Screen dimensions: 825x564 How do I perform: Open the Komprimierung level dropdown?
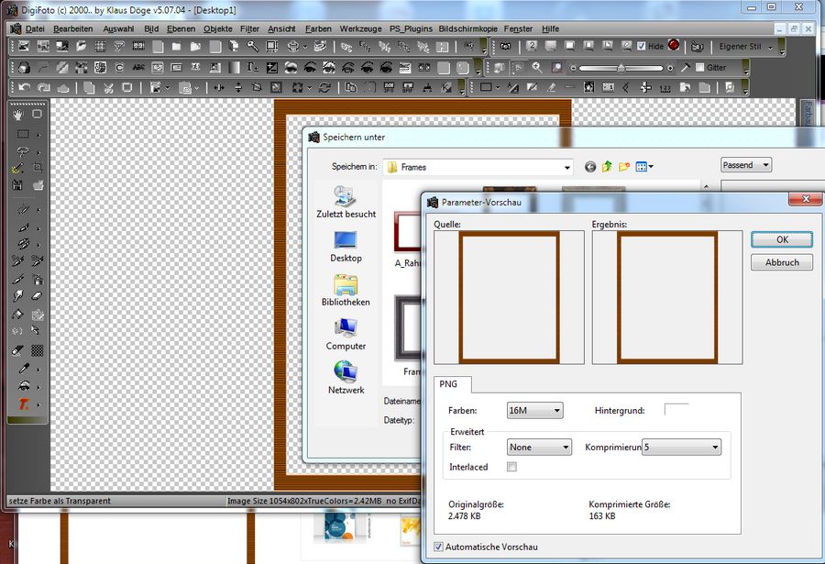681,448
